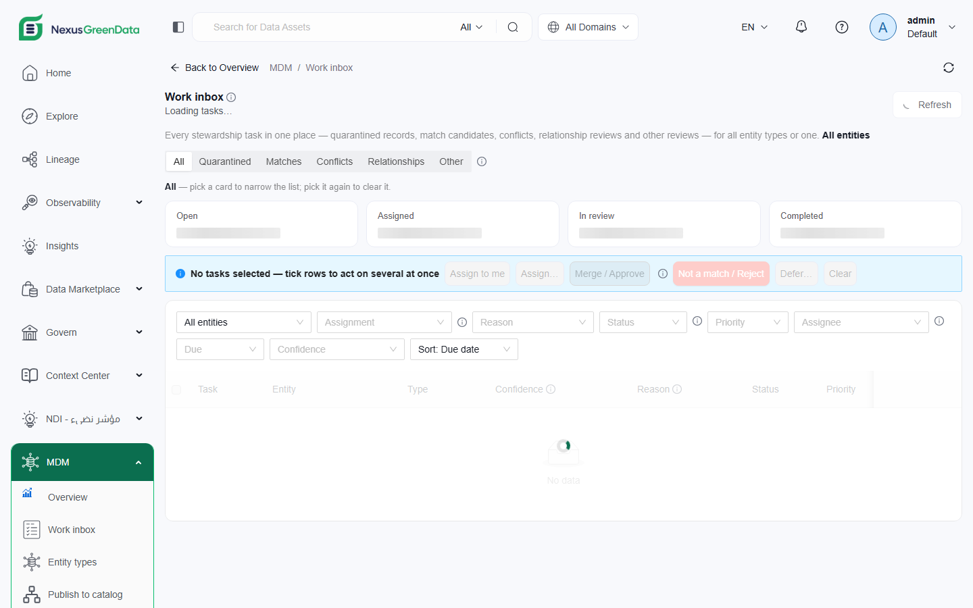
Task: Click the admin avatar icon
Action: [x=883, y=27]
